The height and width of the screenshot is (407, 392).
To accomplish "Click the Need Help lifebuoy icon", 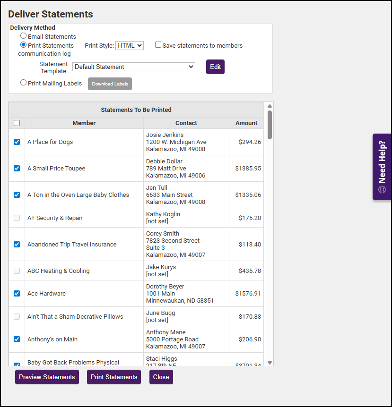I will click(x=382, y=189).
